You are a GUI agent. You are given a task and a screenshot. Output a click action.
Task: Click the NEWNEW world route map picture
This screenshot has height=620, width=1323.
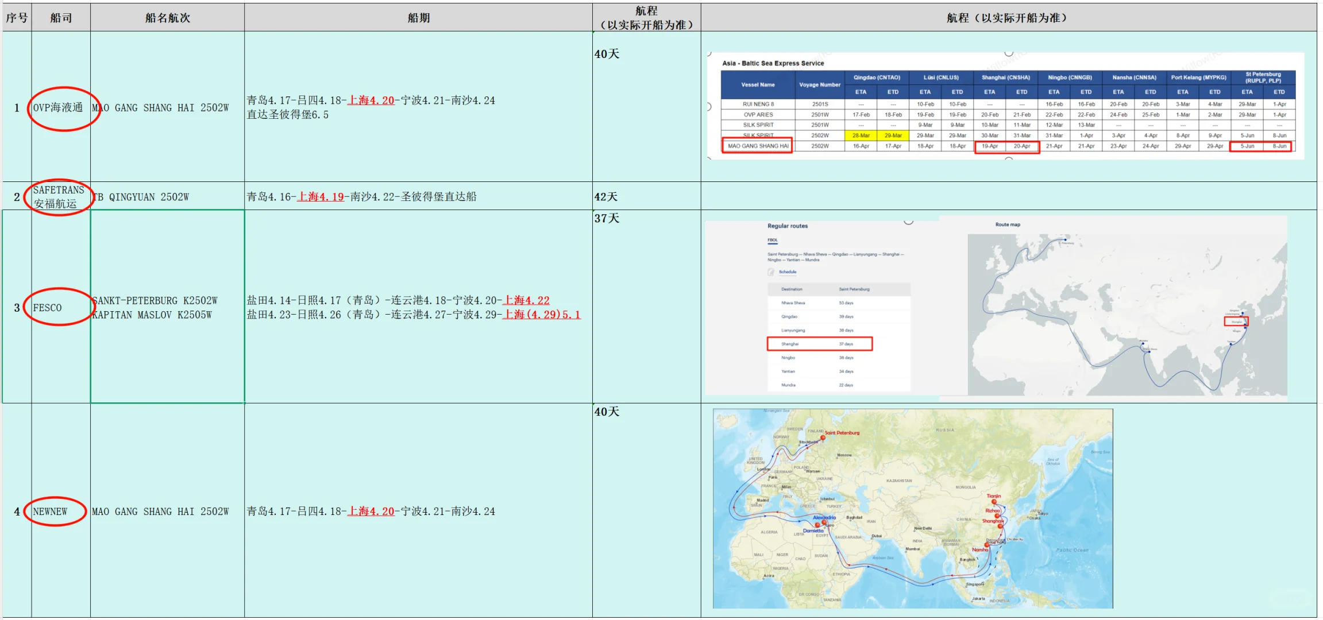[x=912, y=509]
